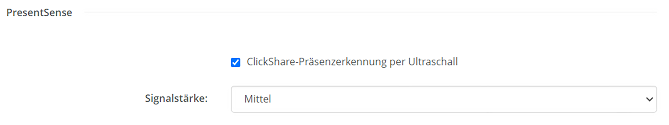
Task: Click the PresentSense section heading
Action: 39,13
